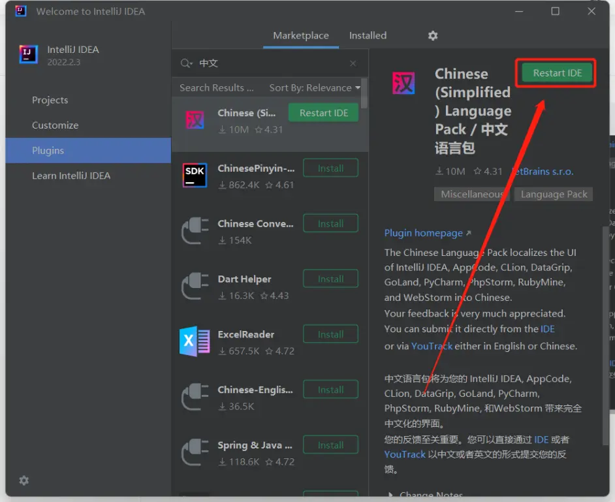Focus the plugin search field with 中文

pos(271,63)
